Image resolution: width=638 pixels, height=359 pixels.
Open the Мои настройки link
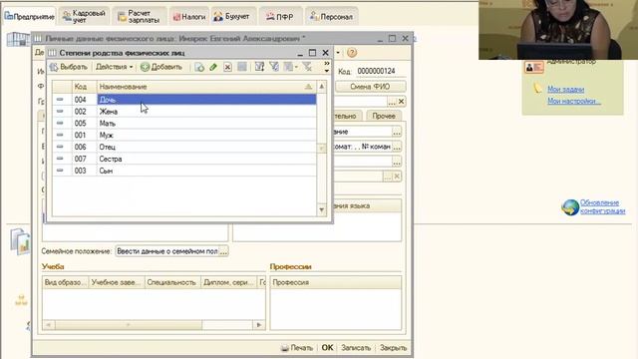coord(574,101)
